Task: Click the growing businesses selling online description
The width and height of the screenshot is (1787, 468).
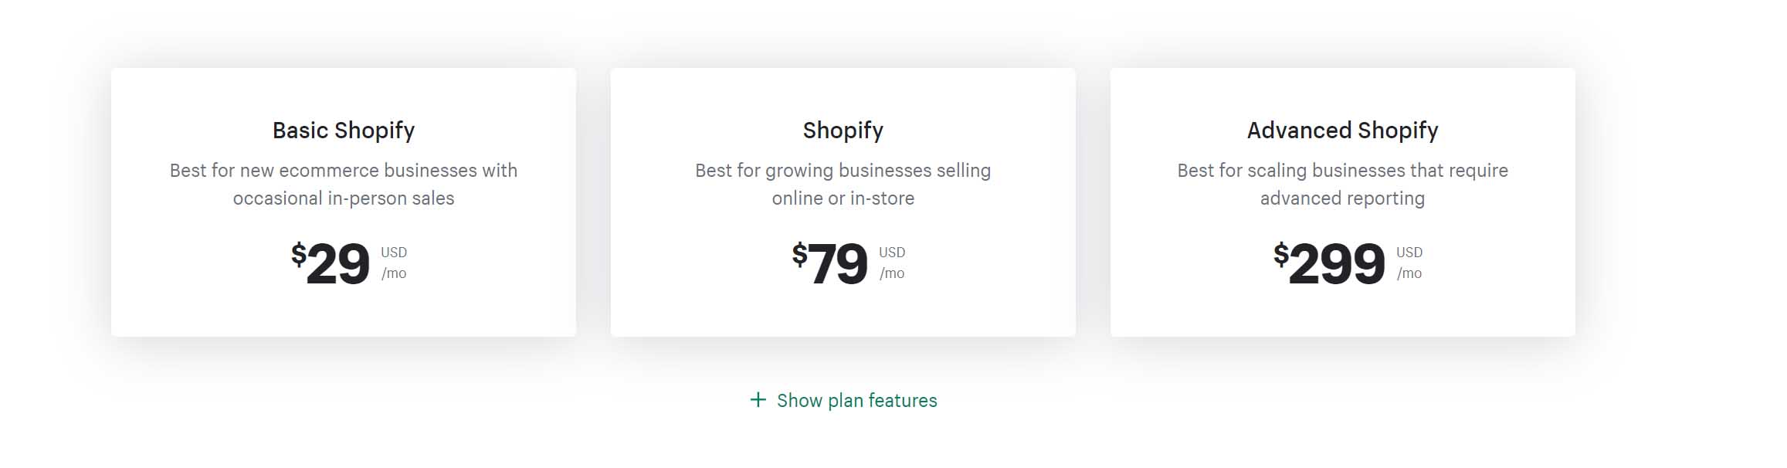Action: [843, 184]
